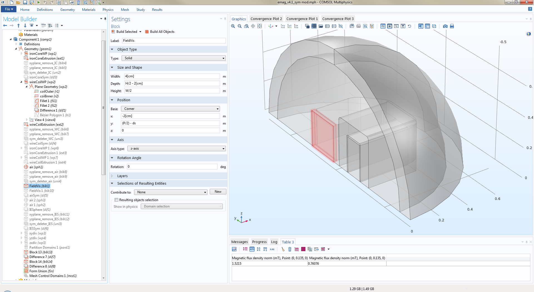Click the Reset Hiding icon
Viewport: 534px width, 292px height.
pos(409,26)
